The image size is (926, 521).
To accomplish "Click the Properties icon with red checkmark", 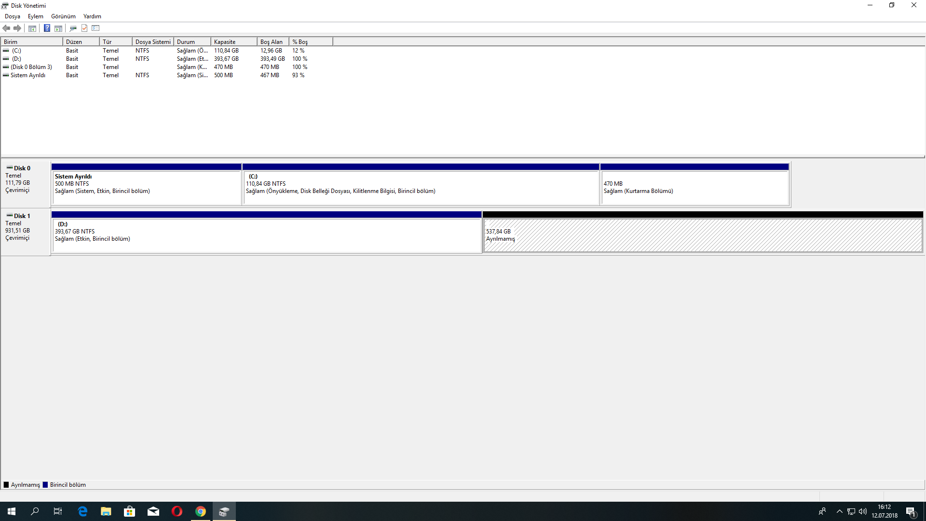I will click(84, 28).
